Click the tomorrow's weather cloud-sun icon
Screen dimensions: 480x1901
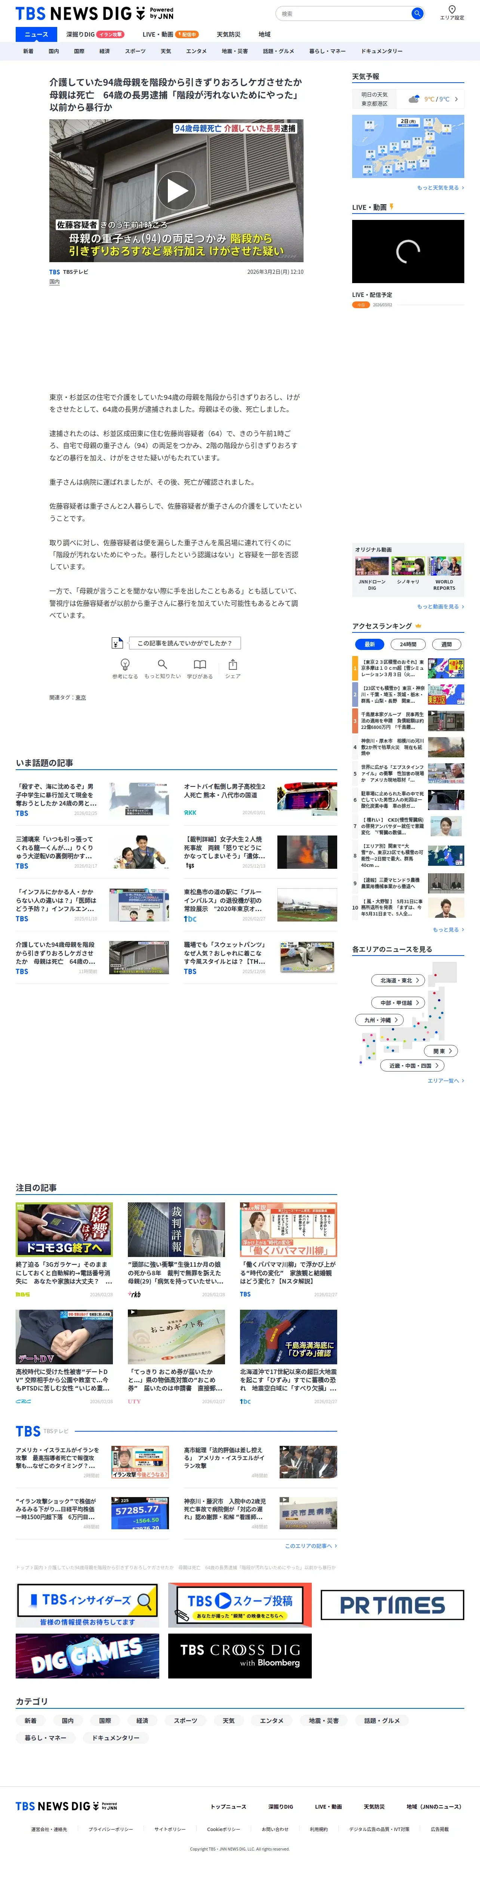pyautogui.click(x=413, y=99)
